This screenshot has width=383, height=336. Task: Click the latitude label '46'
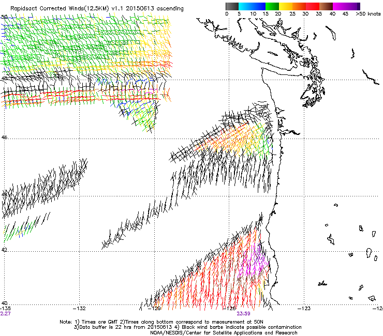tap(4, 138)
